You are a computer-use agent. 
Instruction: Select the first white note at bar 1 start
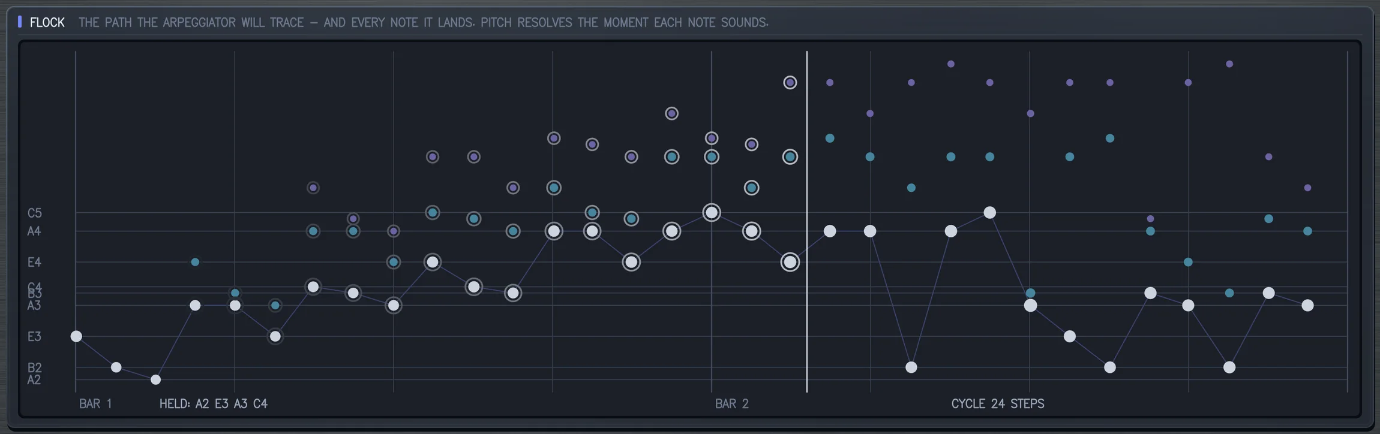[76, 336]
